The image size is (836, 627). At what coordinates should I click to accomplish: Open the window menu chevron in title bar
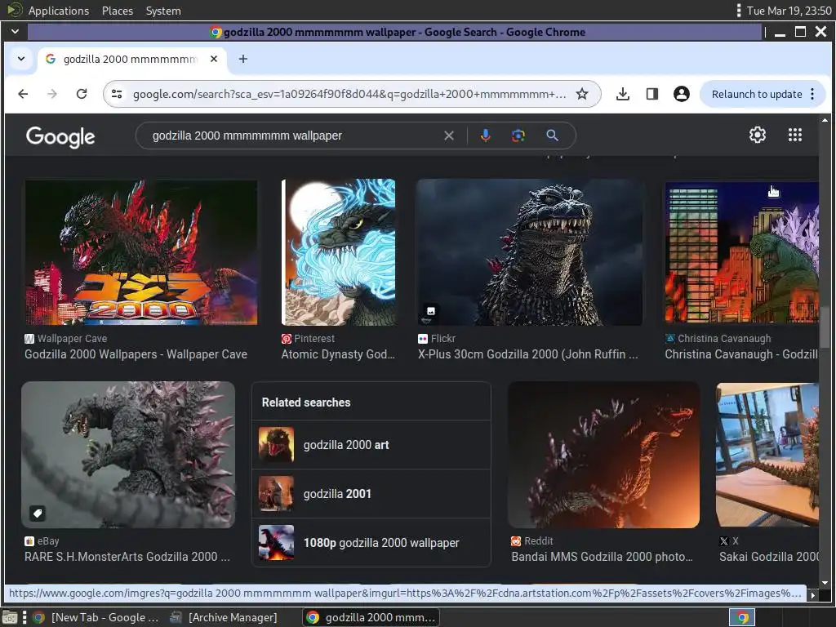pos(15,32)
